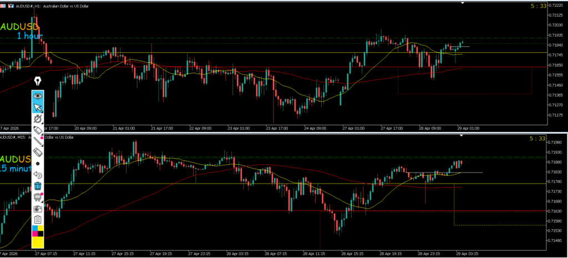Screen dimensions: 568x258
Task: Click the orange-green AUDUSD label on the H1 chart
Action: click(19, 27)
